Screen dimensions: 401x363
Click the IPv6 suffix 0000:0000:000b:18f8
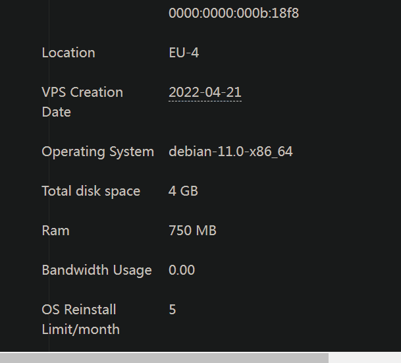[234, 13]
